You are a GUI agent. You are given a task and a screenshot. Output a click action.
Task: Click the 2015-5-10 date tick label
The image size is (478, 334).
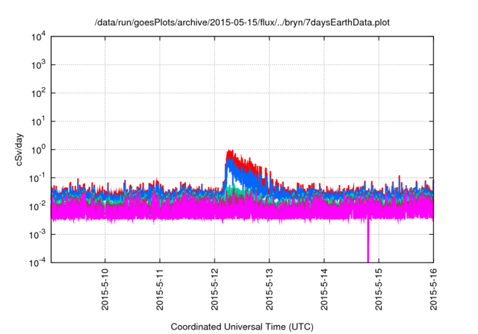point(105,289)
